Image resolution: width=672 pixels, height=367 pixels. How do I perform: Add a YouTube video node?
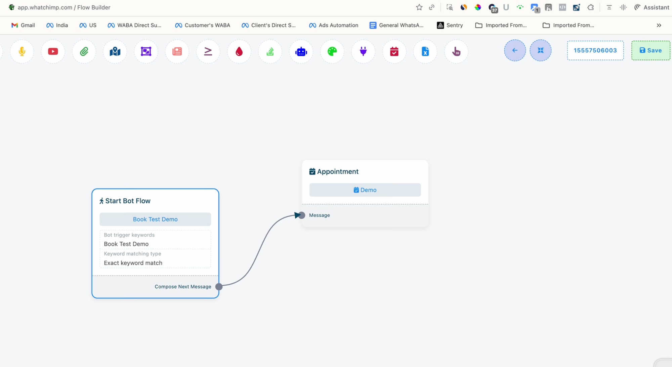click(53, 51)
